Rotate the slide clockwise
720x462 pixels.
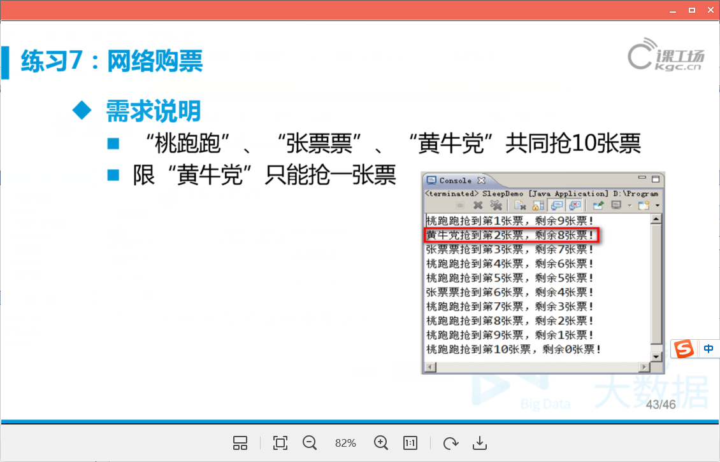click(x=450, y=443)
